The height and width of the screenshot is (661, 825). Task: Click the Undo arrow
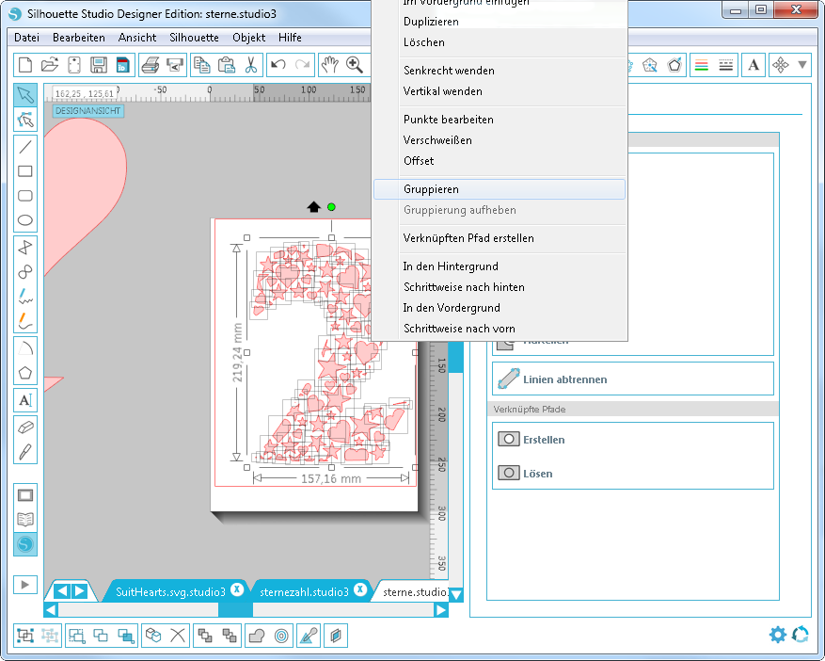tap(278, 65)
